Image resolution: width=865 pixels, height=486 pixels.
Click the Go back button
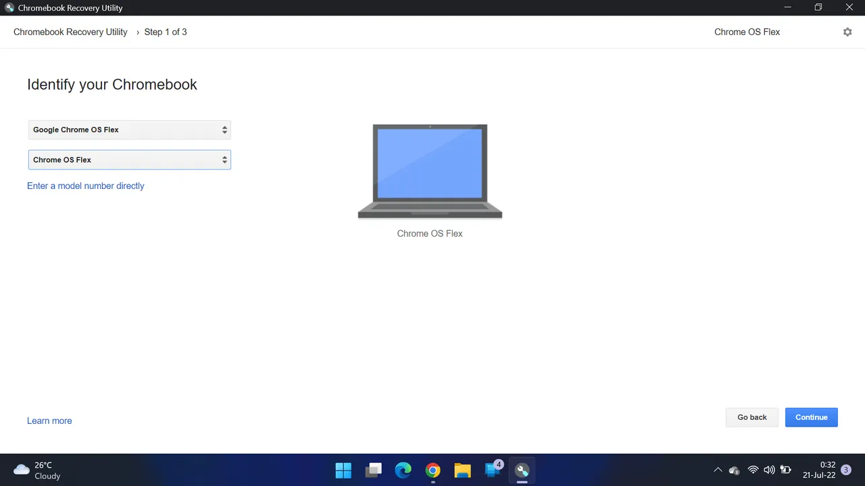752,417
